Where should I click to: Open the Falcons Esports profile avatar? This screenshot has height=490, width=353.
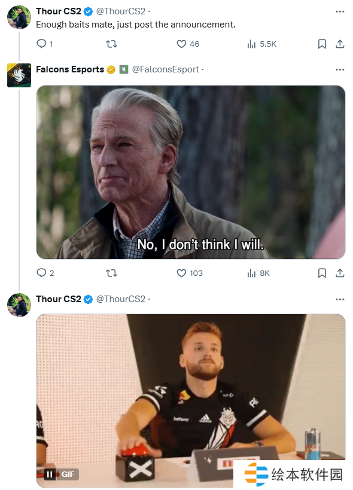(x=19, y=75)
